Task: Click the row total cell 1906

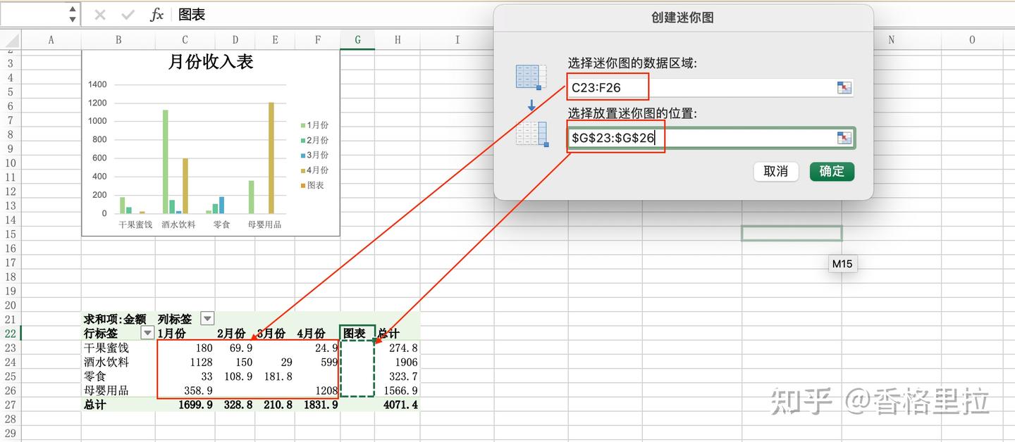Action: pos(398,362)
